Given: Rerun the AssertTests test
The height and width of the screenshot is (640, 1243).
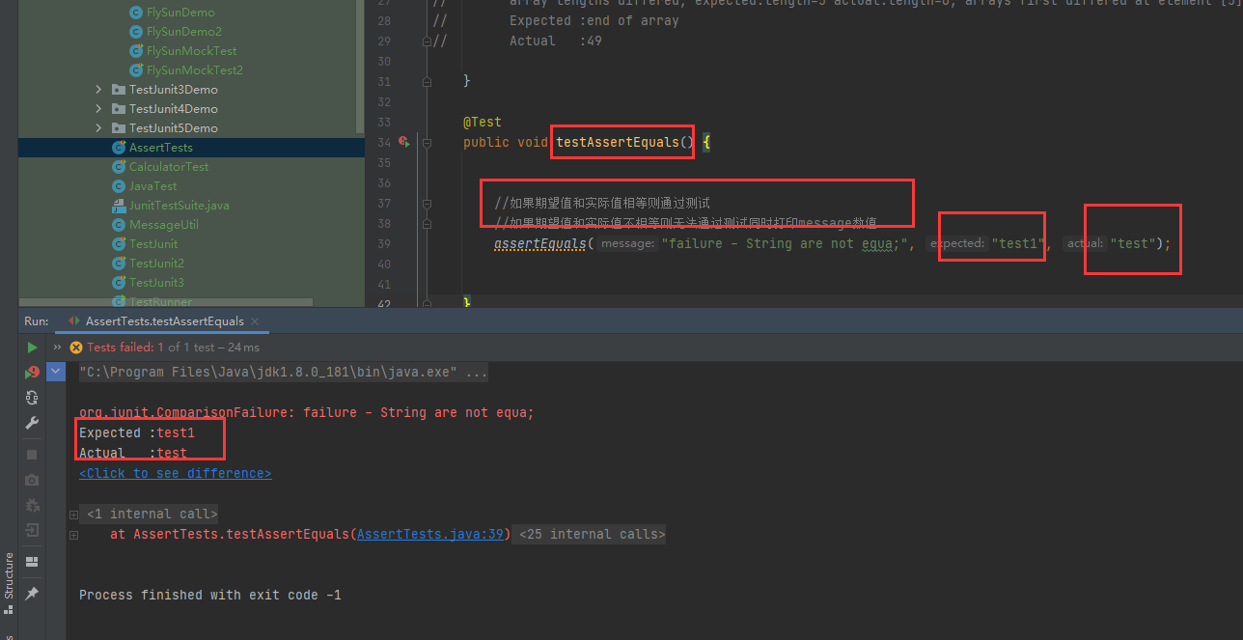Looking at the screenshot, I should pyautogui.click(x=32, y=347).
